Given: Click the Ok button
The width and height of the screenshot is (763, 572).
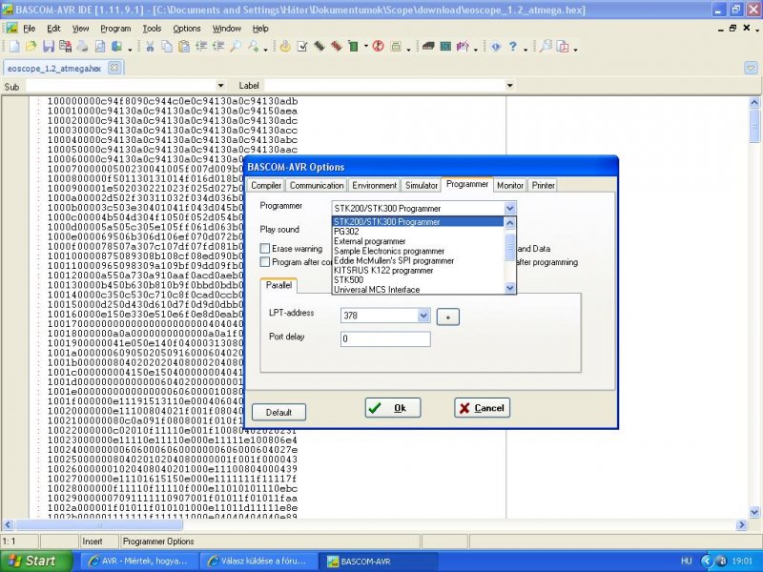Looking at the screenshot, I should click(x=393, y=408).
